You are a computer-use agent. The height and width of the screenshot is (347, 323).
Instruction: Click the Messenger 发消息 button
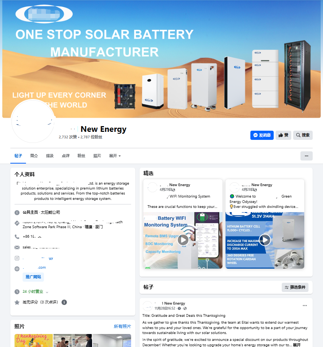(x=262, y=135)
